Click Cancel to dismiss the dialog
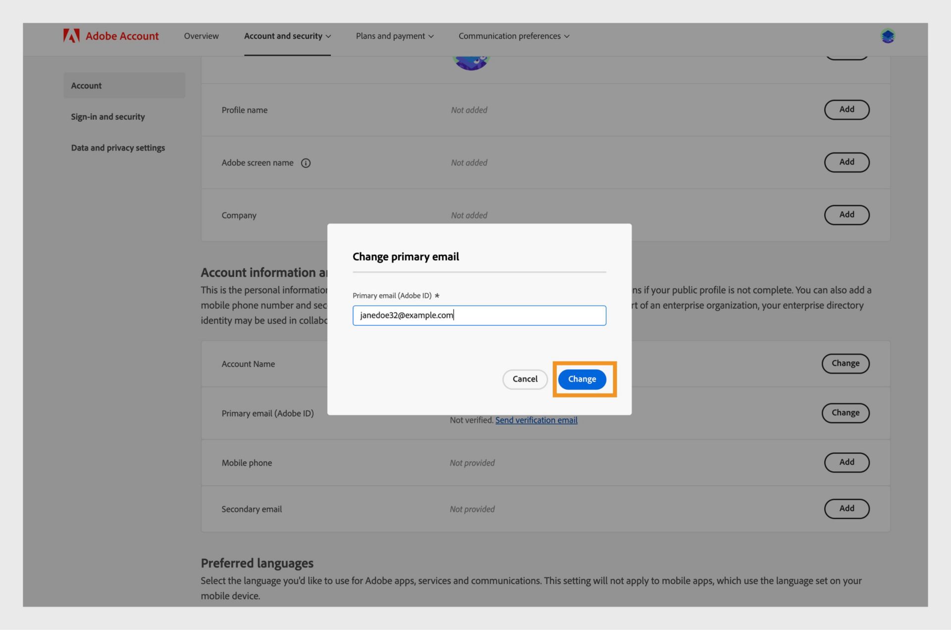 click(x=525, y=379)
